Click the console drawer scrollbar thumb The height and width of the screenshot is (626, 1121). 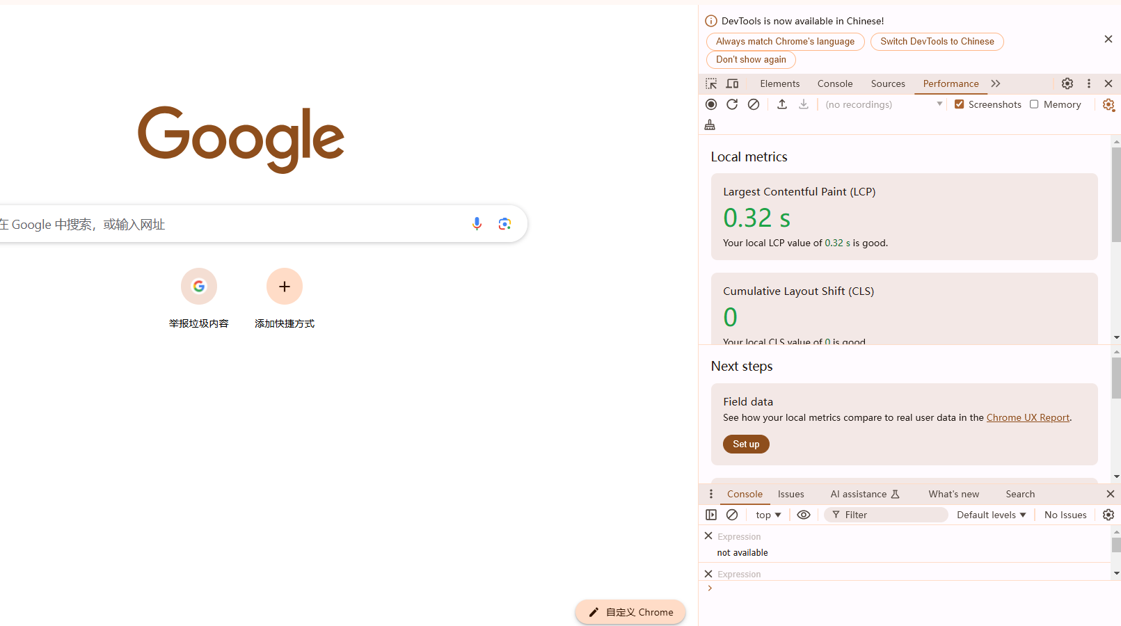pyautogui.click(x=1116, y=545)
